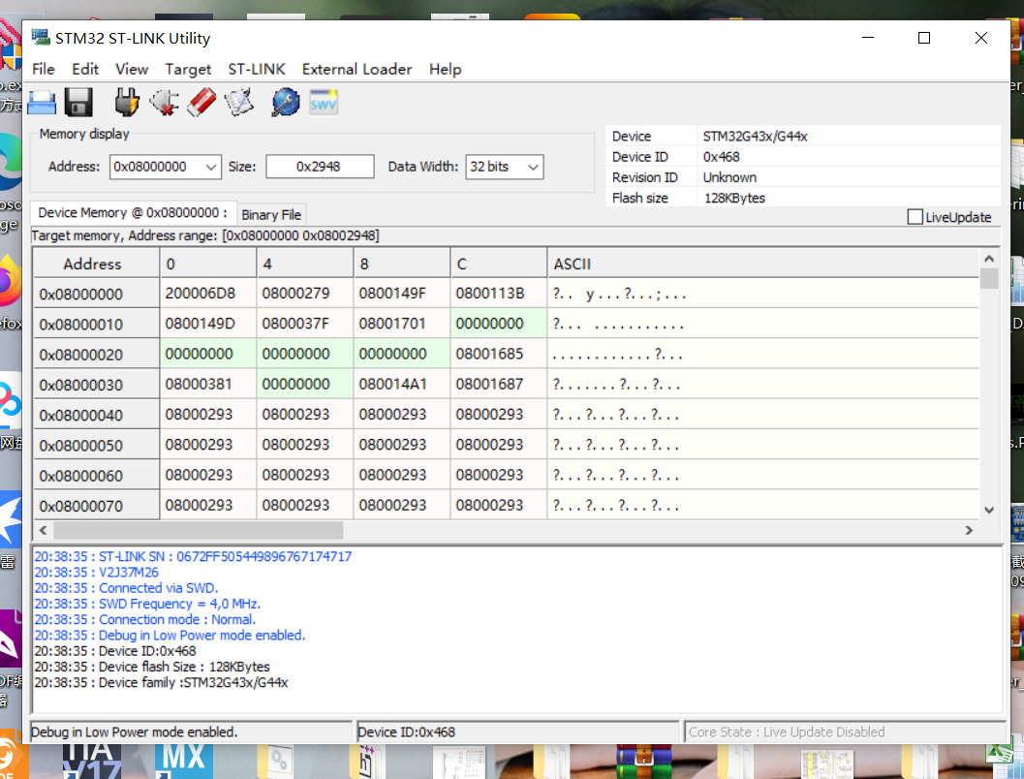Switch to the Binary File tab
This screenshot has height=779, width=1024.
click(x=271, y=215)
